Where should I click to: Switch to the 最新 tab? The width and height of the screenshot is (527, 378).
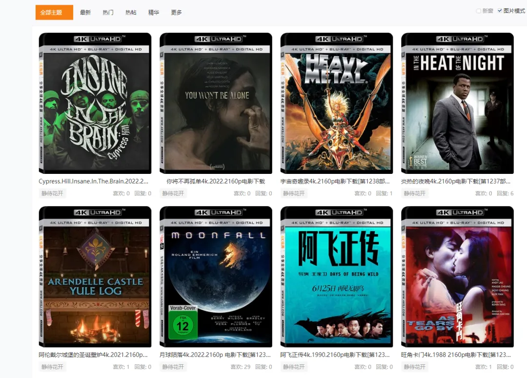(x=85, y=12)
